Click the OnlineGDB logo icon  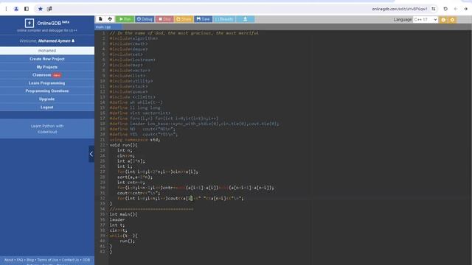click(x=29, y=23)
